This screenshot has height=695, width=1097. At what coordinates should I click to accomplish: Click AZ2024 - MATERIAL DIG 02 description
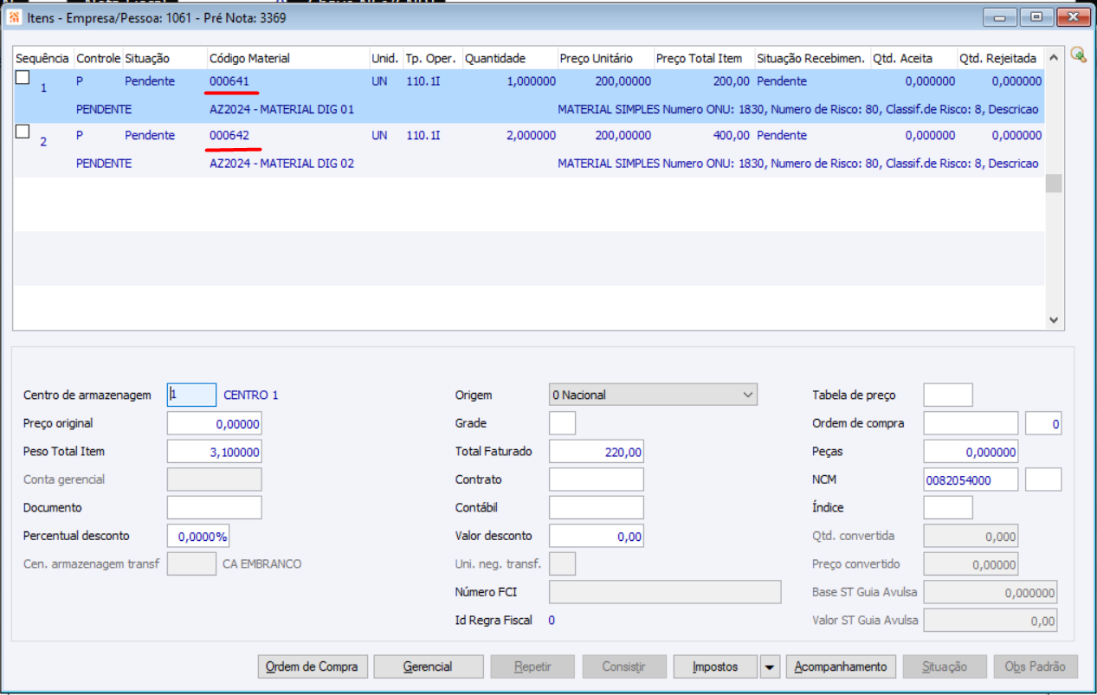[x=281, y=164]
